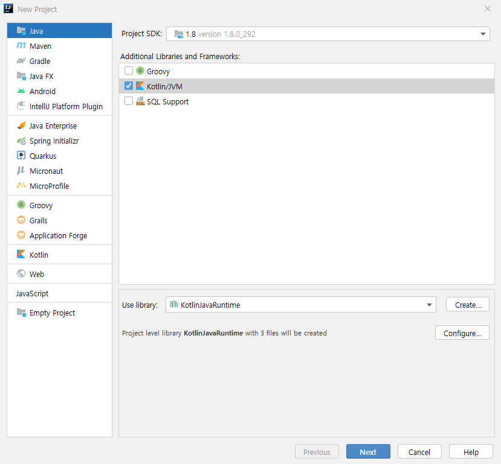Click the Grails icon

(x=21, y=220)
